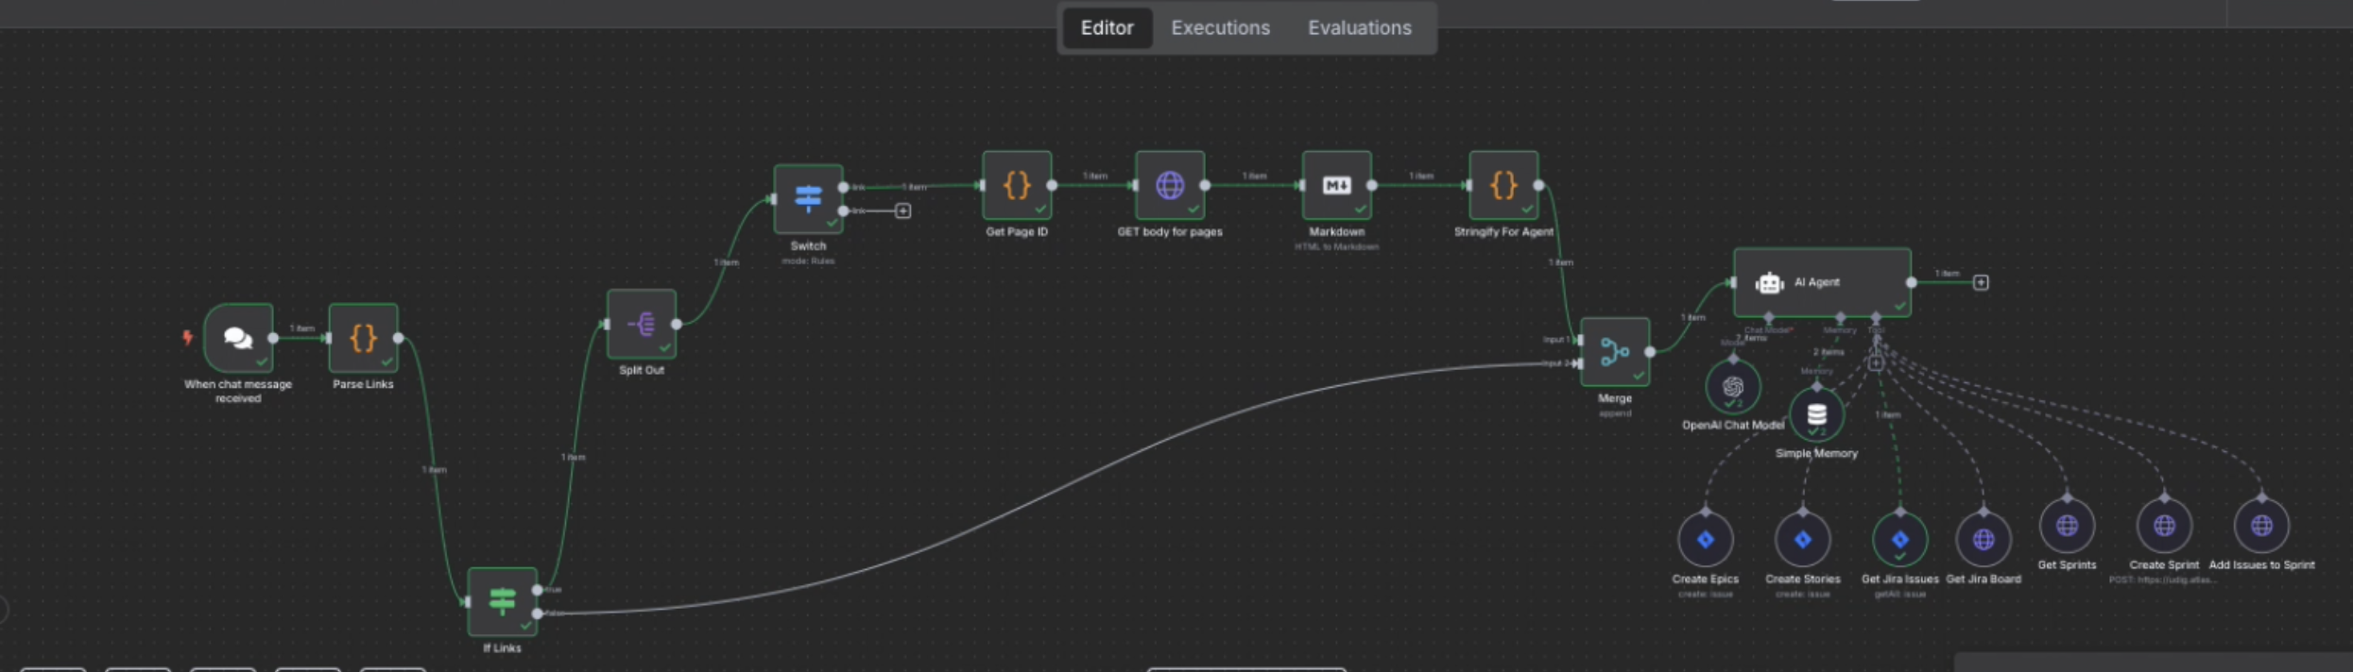Click the Add Issues to Sprint node
Viewport: 2353px width, 672px height.
click(2260, 526)
